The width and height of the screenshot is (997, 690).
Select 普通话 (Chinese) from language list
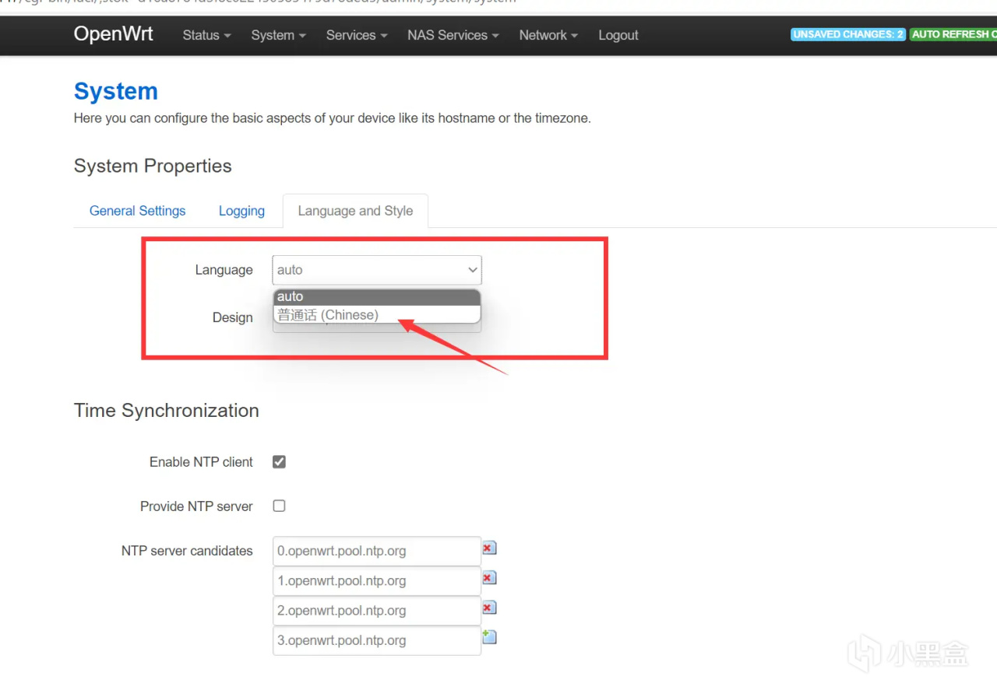377,314
